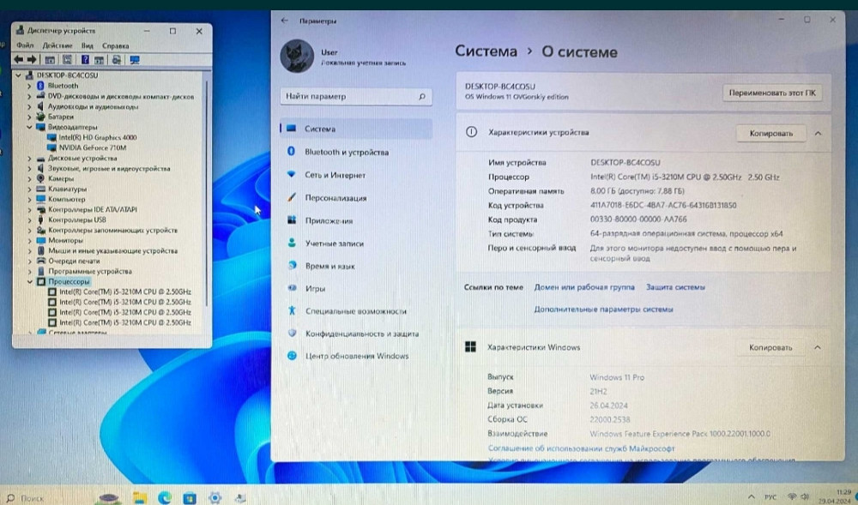Open the Центр обновления Windows sidebar icon
Image resolution: width=858 pixels, height=505 pixels.
(x=293, y=356)
